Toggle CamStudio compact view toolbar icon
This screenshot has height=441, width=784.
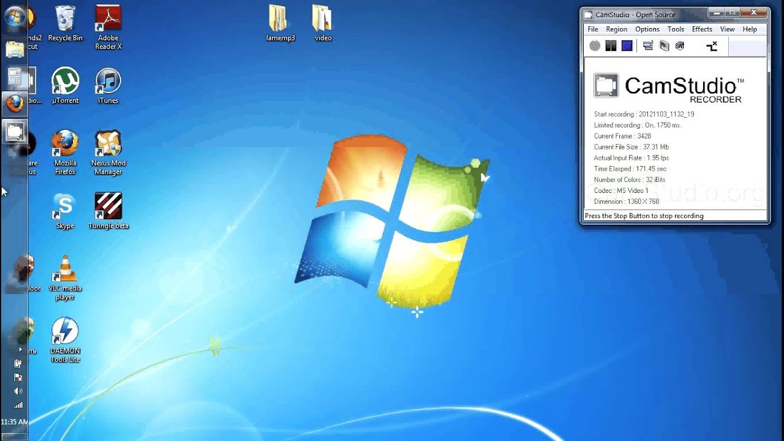[x=648, y=46]
